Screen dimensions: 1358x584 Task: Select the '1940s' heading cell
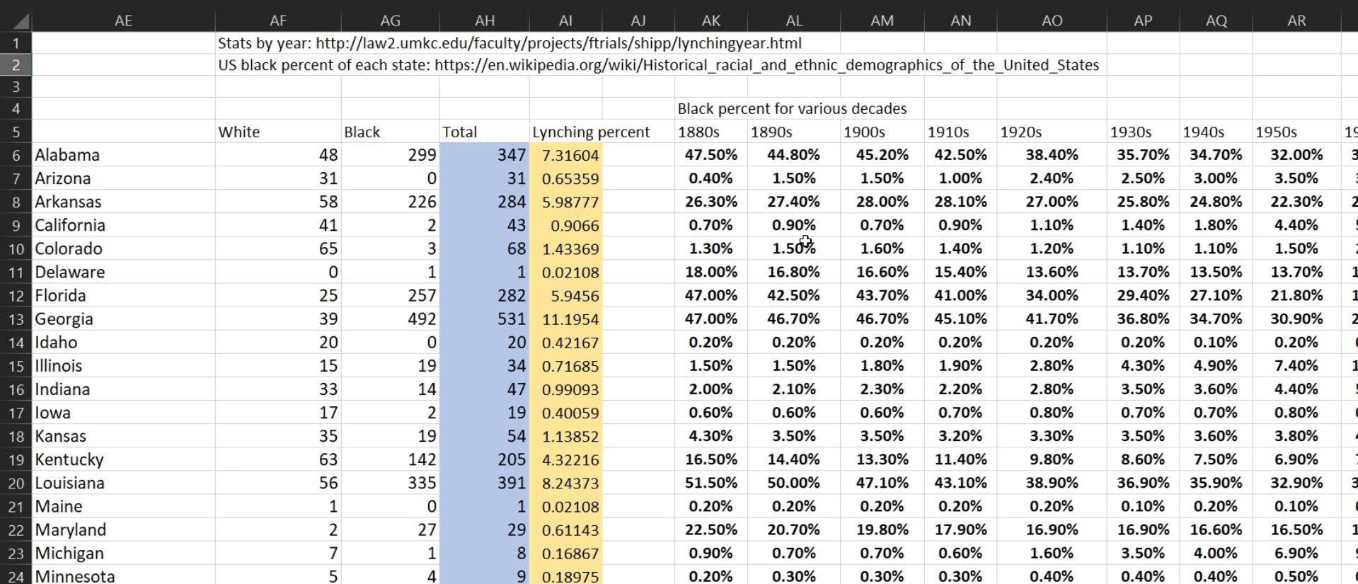[x=1216, y=132]
